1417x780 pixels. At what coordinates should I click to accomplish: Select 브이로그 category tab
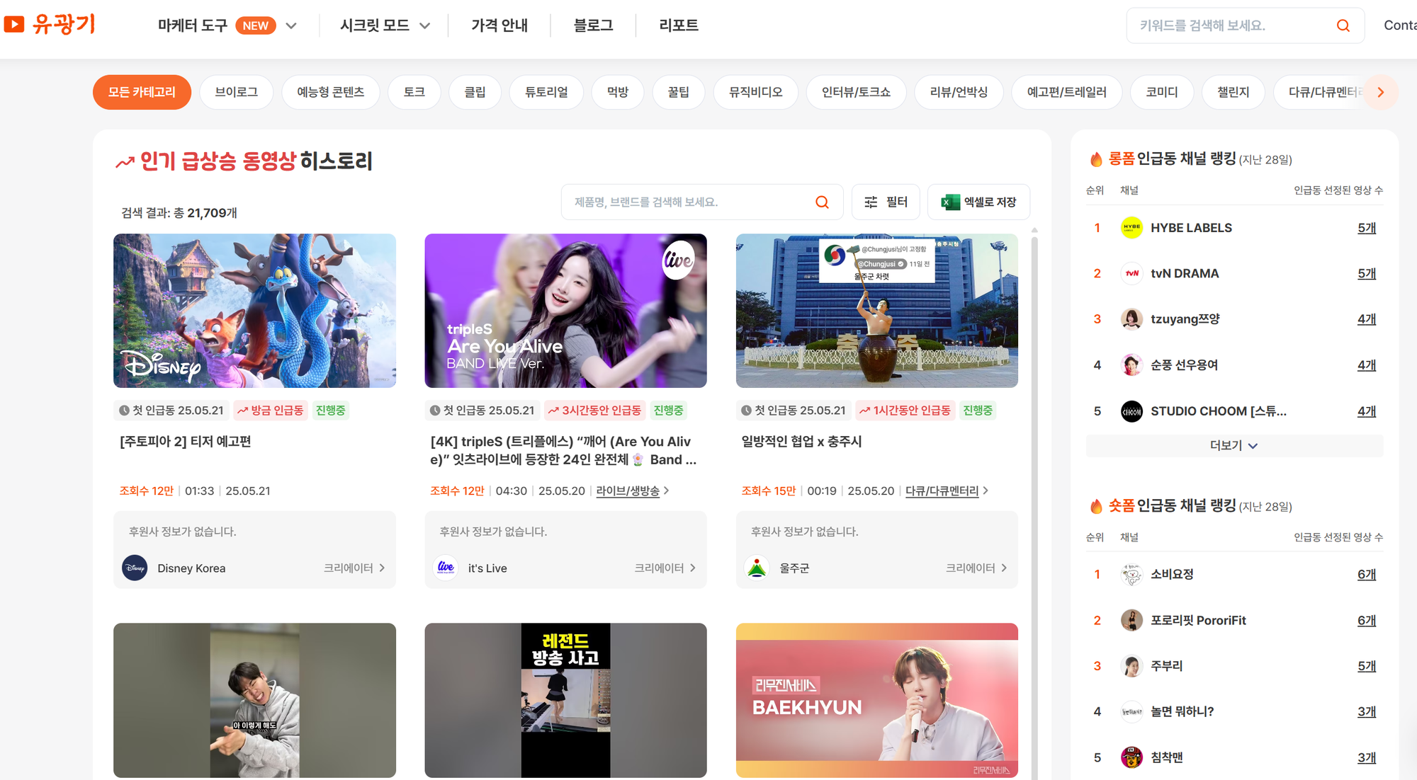tap(237, 92)
